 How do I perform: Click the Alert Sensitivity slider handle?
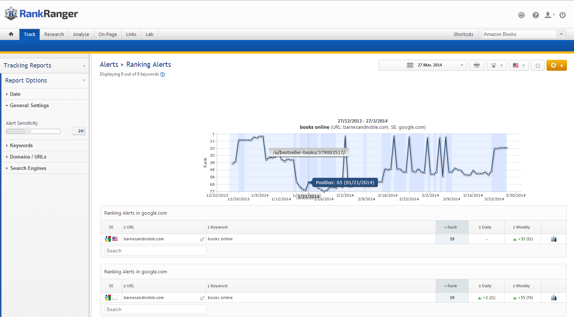[28, 131]
